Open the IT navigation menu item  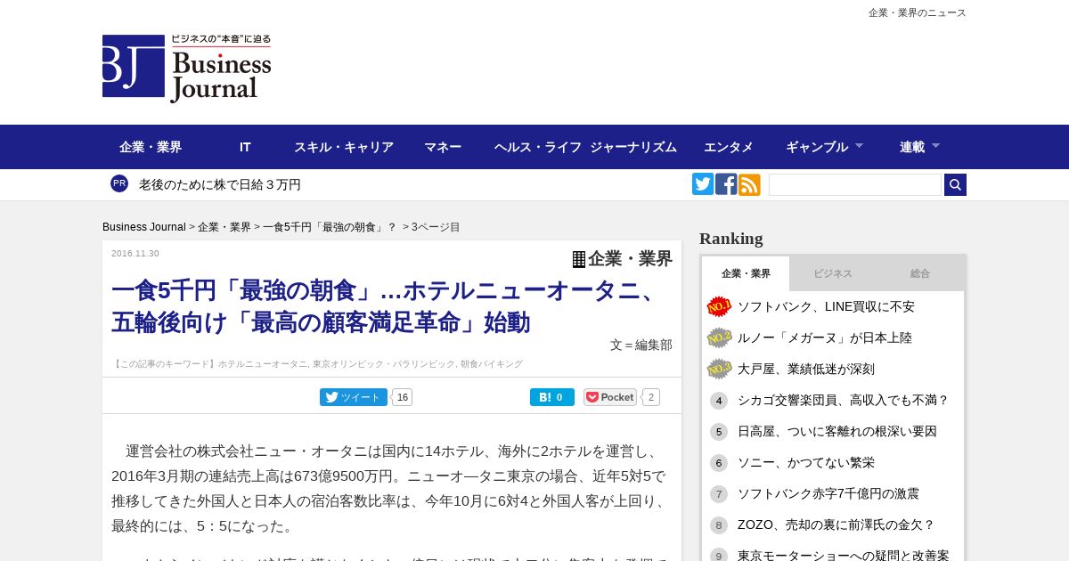click(x=245, y=147)
